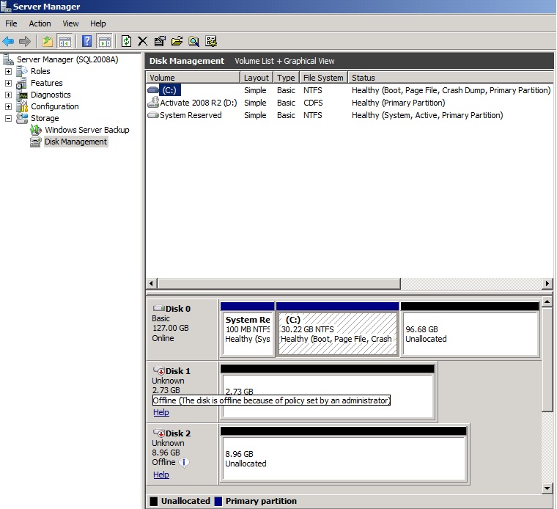Click the System Reserved volume icon
557x509 pixels.
pos(153,115)
